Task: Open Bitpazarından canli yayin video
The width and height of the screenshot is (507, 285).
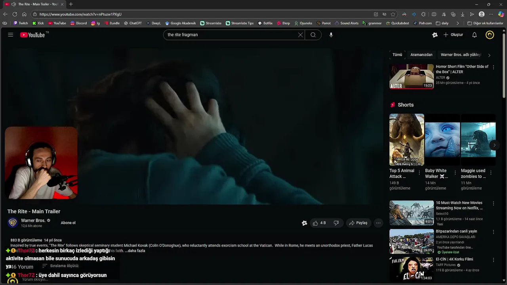Action: click(x=412, y=241)
